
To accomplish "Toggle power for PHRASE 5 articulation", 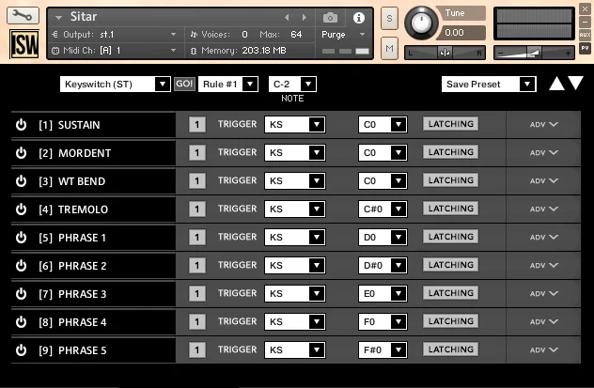I will 22,350.
